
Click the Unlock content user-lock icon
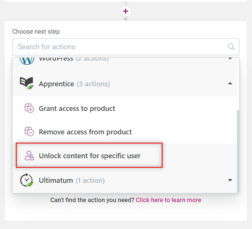29,156
